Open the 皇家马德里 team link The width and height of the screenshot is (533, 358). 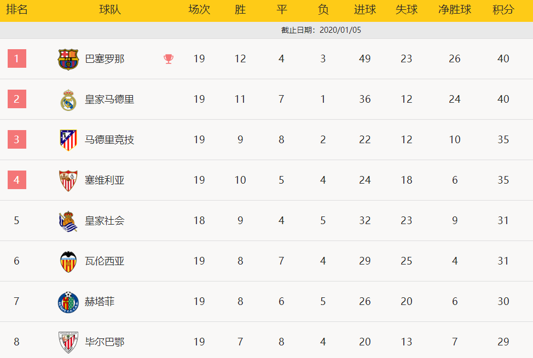(x=109, y=99)
